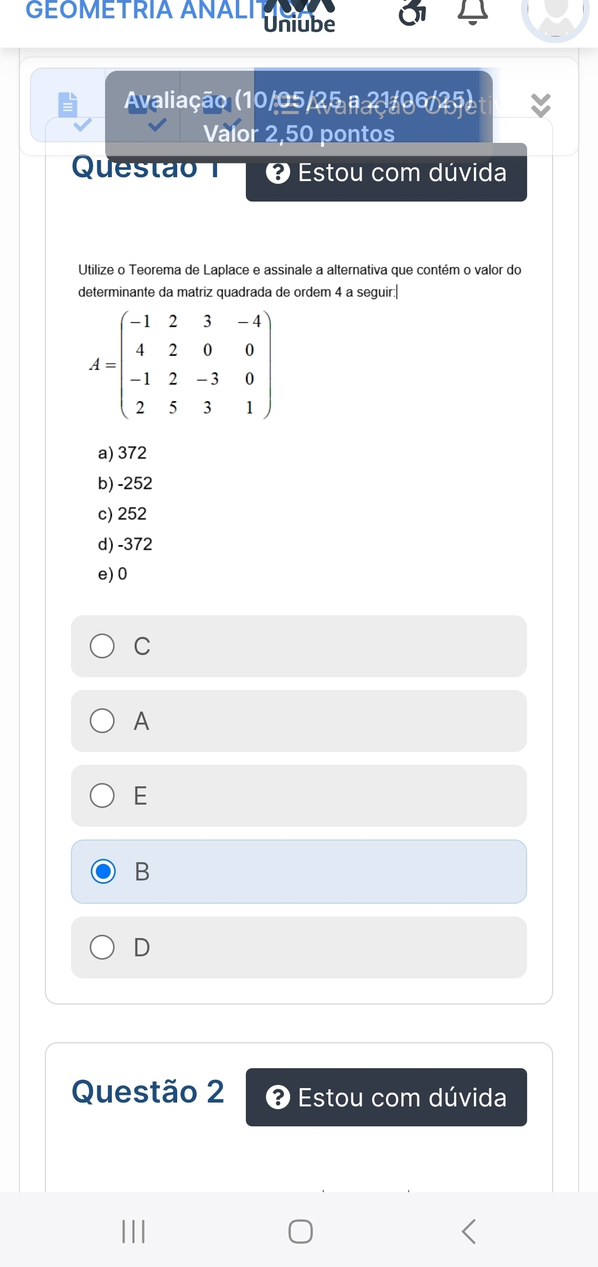Image resolution: width=598 pixels, height=1267 pixels.
Task: Open the user profile avatar
Action: pos(555,17)
